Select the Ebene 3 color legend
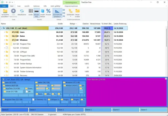 [x=98, y=110]
